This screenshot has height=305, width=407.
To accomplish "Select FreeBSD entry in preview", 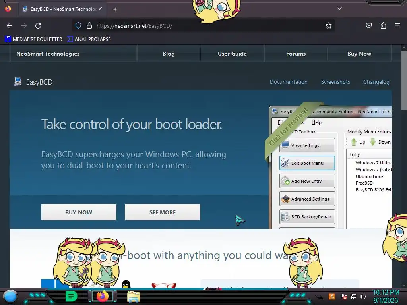I will [x=364, y=183].
